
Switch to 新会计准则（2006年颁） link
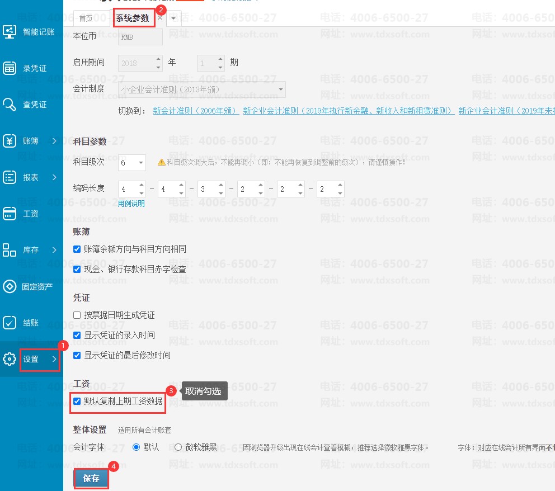coord(196,111)
